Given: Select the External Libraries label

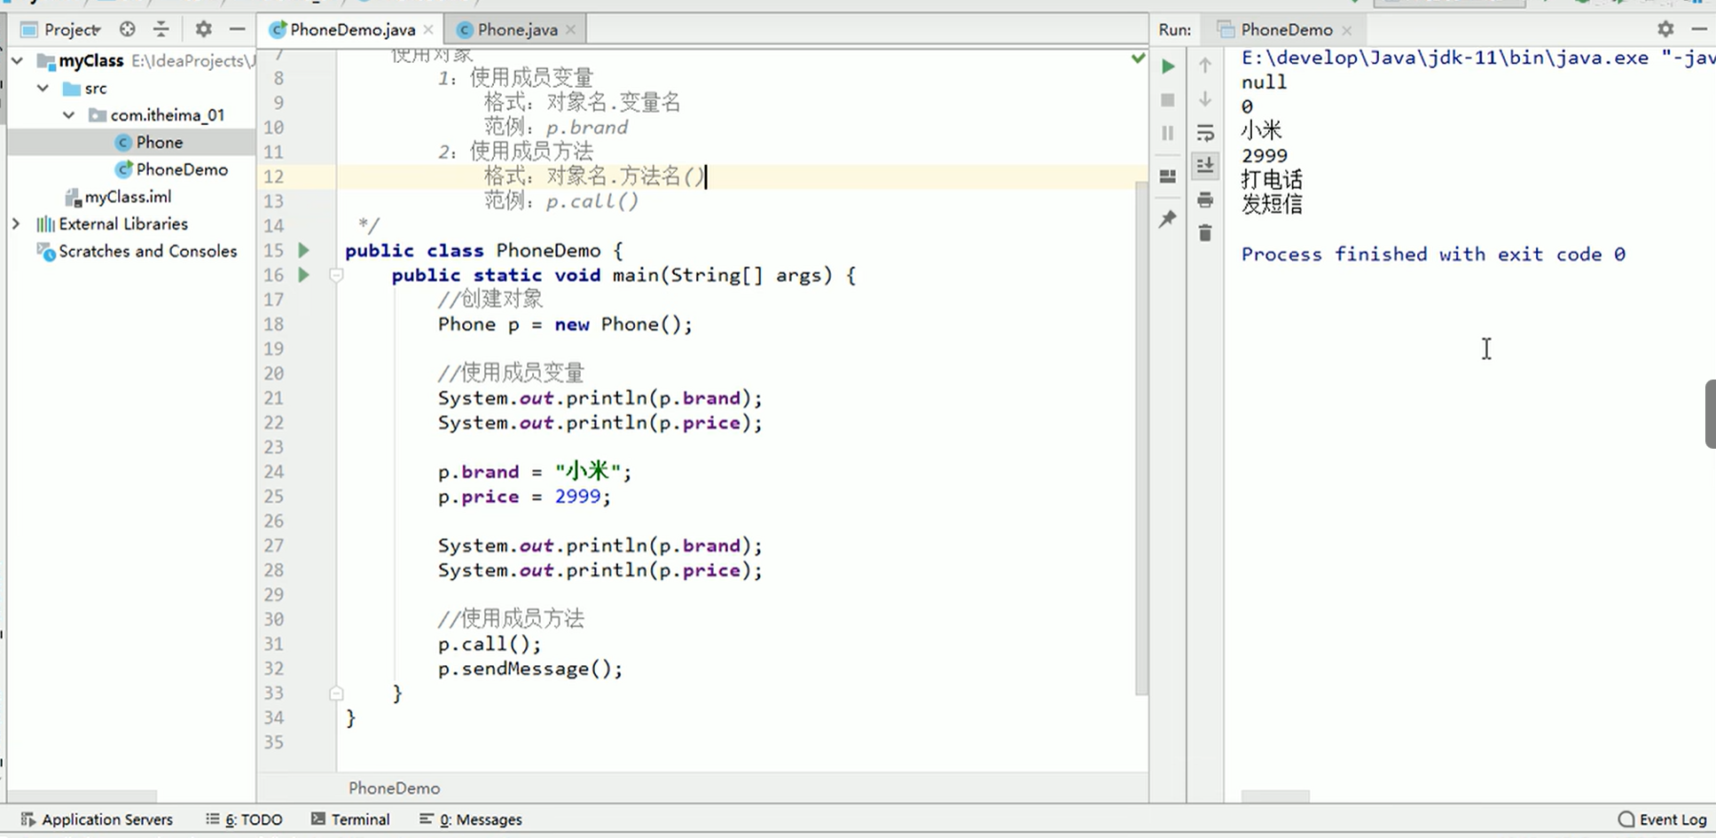Looking at the screenshot, I should point(123,223).
